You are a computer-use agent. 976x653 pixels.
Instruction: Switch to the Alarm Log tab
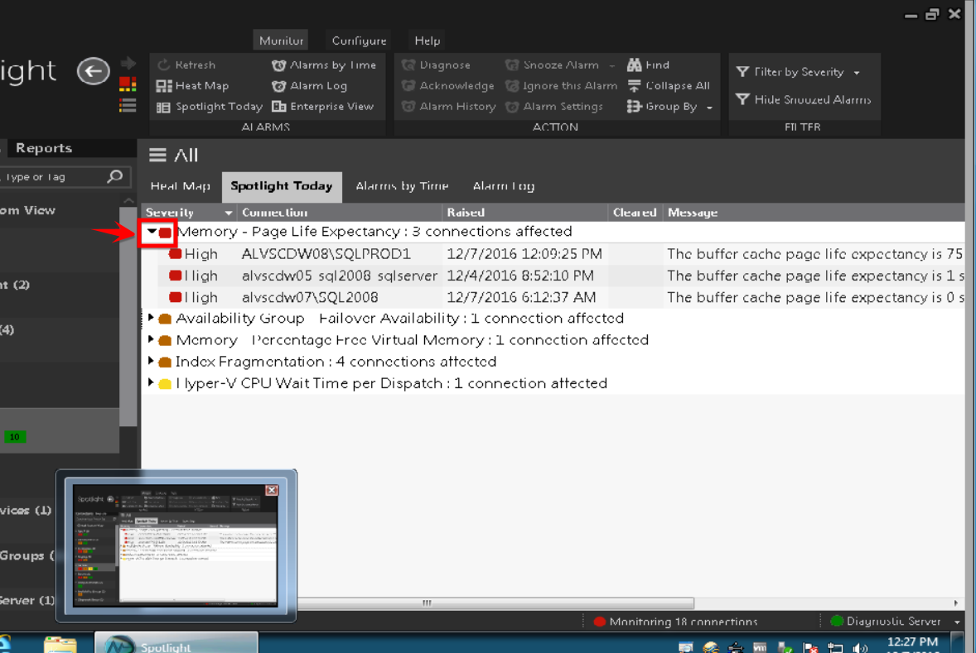[x=504, y=186]
